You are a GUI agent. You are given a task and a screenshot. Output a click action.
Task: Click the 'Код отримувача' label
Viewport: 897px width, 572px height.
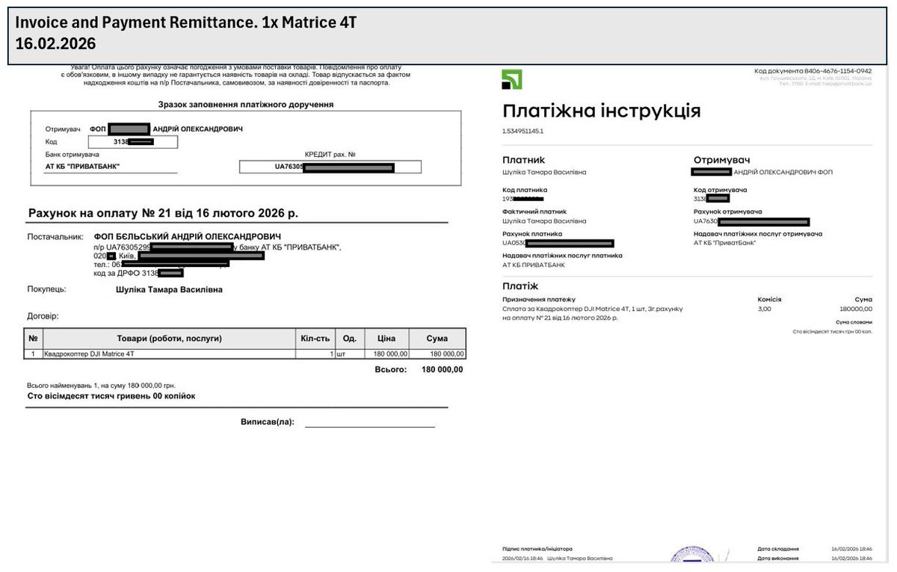click(x=720, y=190)
